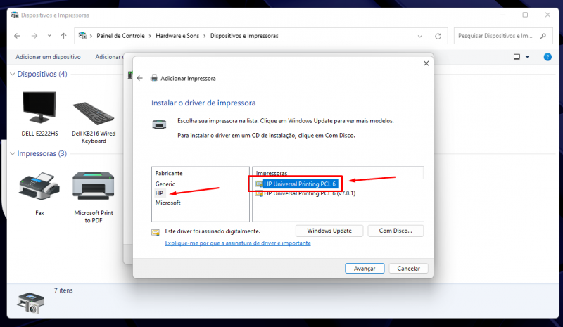Minimize the Dispositivos e Impressoras window
Viewport: 563px width, 327px height.
(503, 15)
